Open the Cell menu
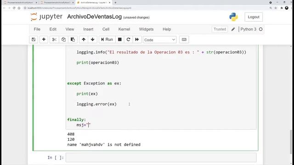Image resolution: width=294 pixels, height=165 pixels. click(x=106, y=29)
